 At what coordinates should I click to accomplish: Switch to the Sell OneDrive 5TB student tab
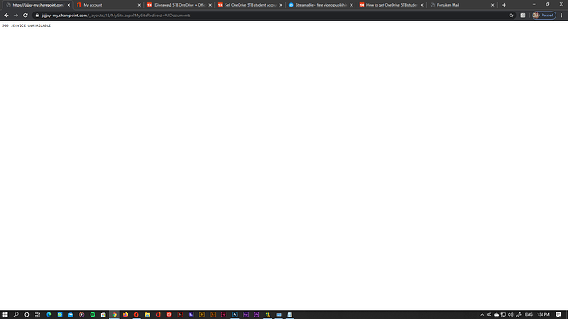pyautogui.click(x=250, y=5)
